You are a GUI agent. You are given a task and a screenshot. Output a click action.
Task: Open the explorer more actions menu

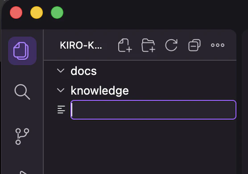(x=218, y=45)
